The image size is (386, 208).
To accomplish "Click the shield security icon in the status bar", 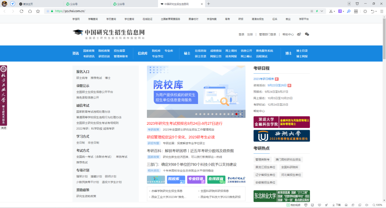I will pos(306,205).
